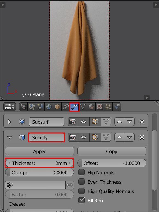Toggle Solidify viewport visibility eye
This screenshot has width=159, height=212.
click(x=83, y=137)
